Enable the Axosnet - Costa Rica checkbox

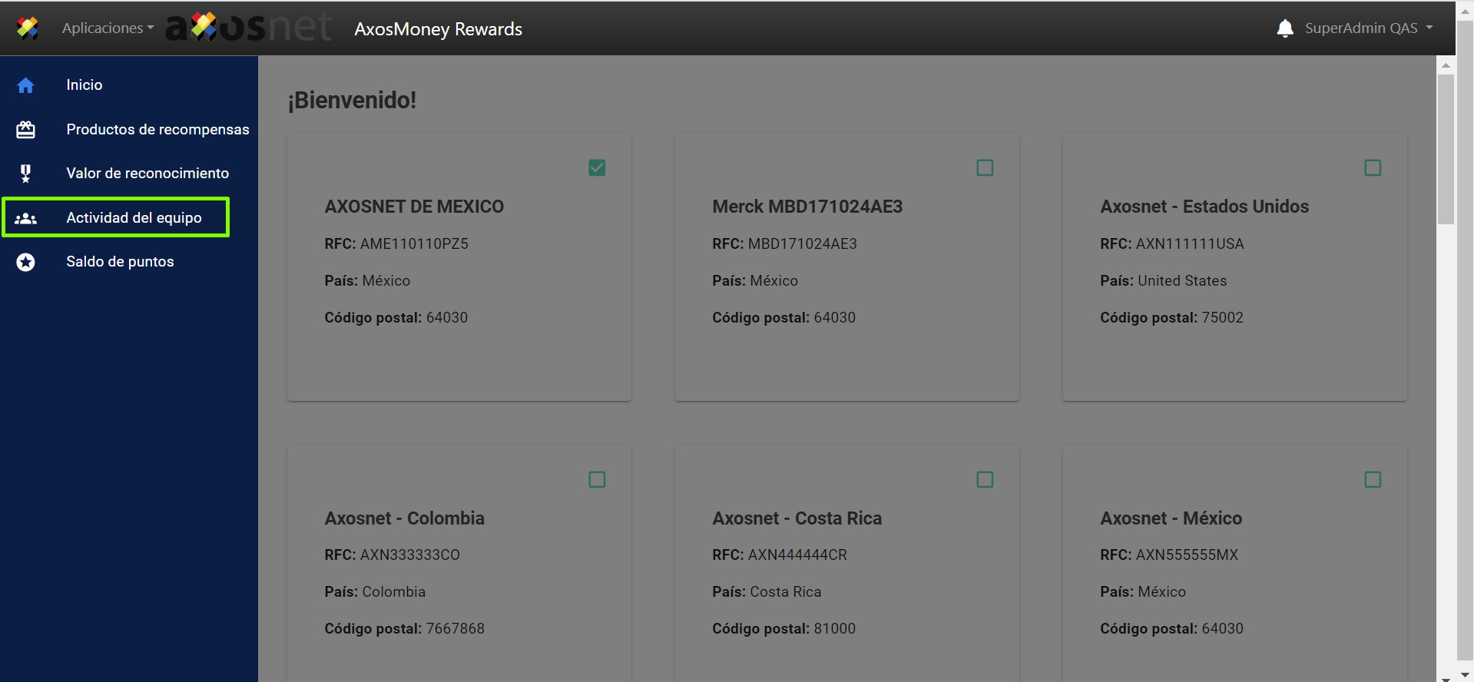985,479
